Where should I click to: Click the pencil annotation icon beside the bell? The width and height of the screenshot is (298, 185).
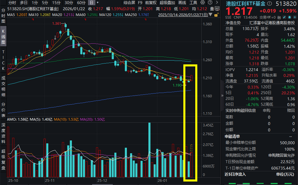[284, 17]
